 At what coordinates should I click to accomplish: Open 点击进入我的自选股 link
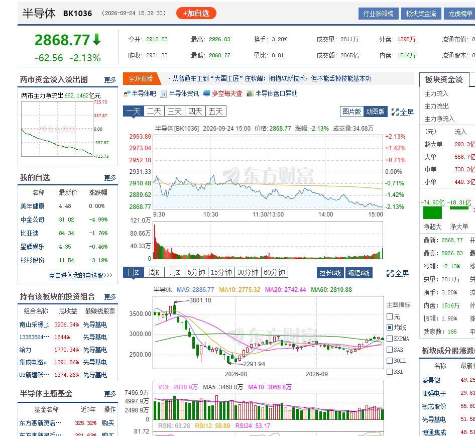pyautogui.click(x=80, y=275)
